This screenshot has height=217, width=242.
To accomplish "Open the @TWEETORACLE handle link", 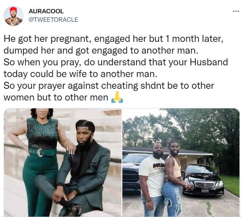I will [53, 20].
